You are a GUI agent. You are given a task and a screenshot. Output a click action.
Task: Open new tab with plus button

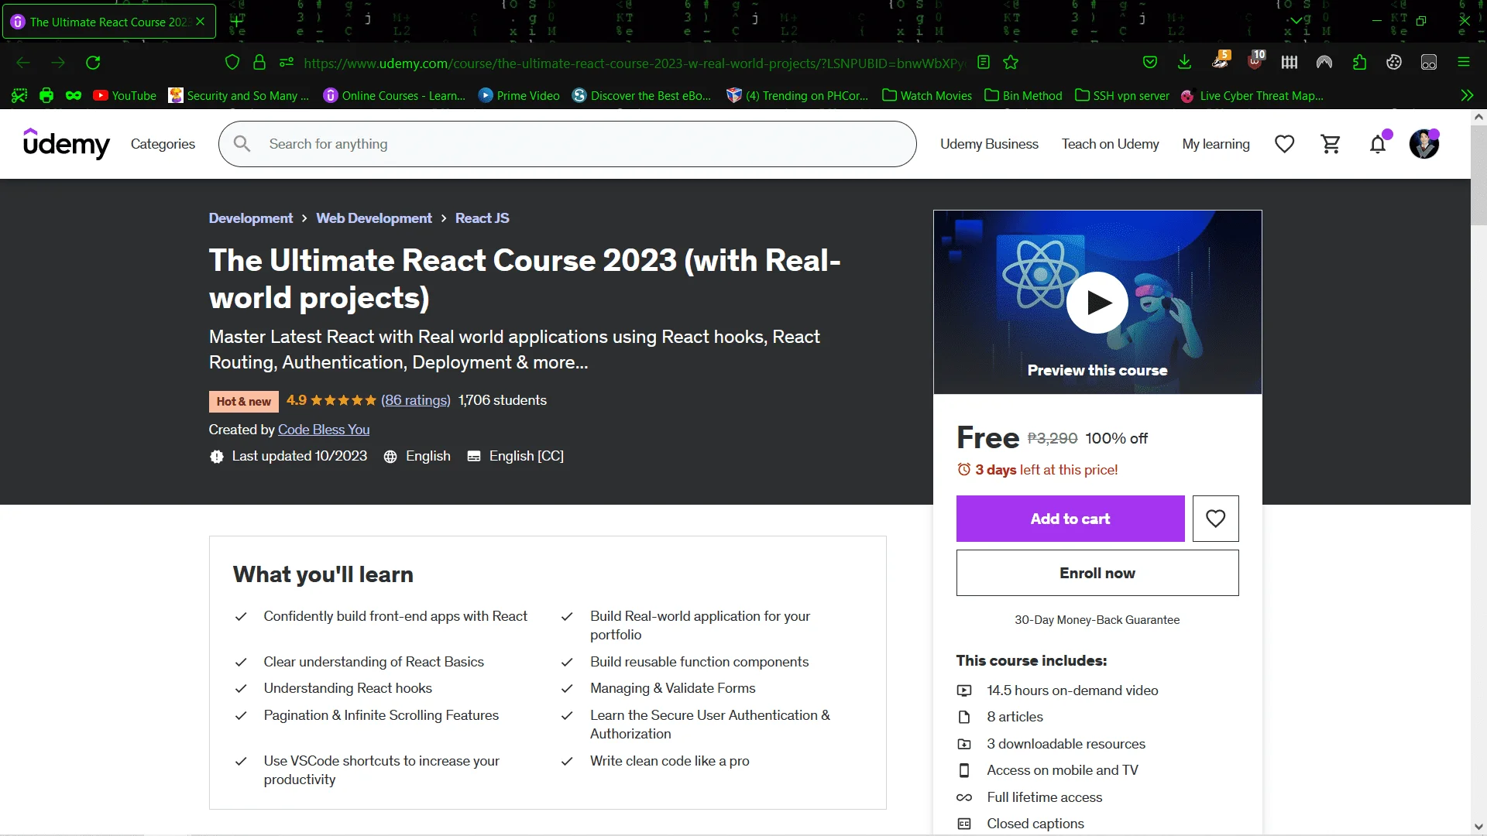click(236, 22)
